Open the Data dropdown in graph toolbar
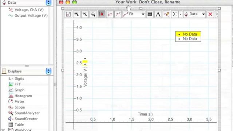Viewport: 233px width, 131px height. pos(194,14)
